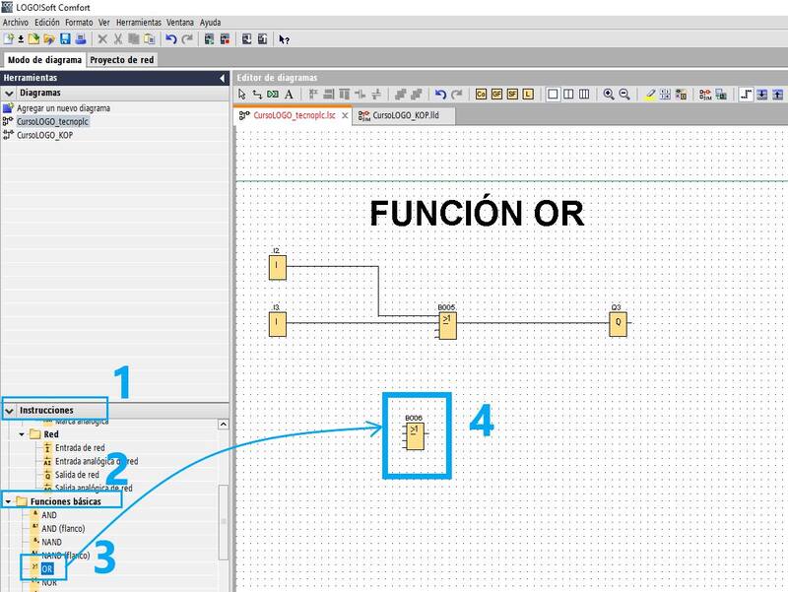
Task: Open the Herramientas menu
Action: point(138,22)
